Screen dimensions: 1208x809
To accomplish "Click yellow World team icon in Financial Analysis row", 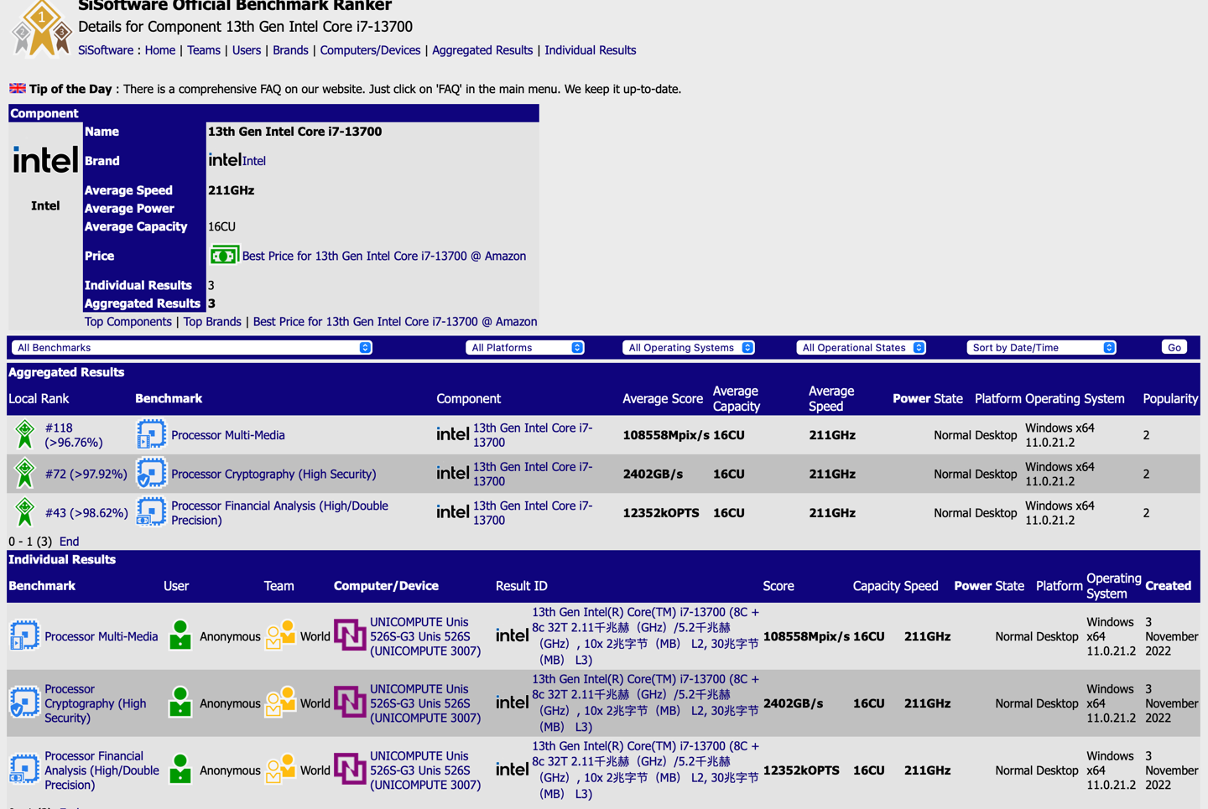I will (280, 770).
